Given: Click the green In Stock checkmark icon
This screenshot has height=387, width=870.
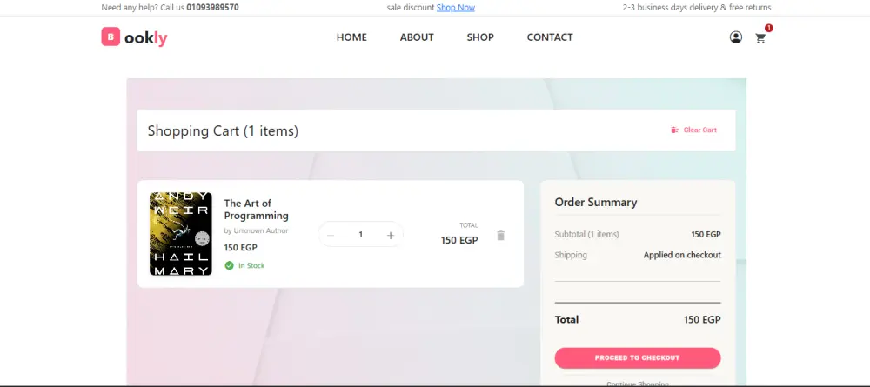Looking at the screenshot, I should click(229, 265).
